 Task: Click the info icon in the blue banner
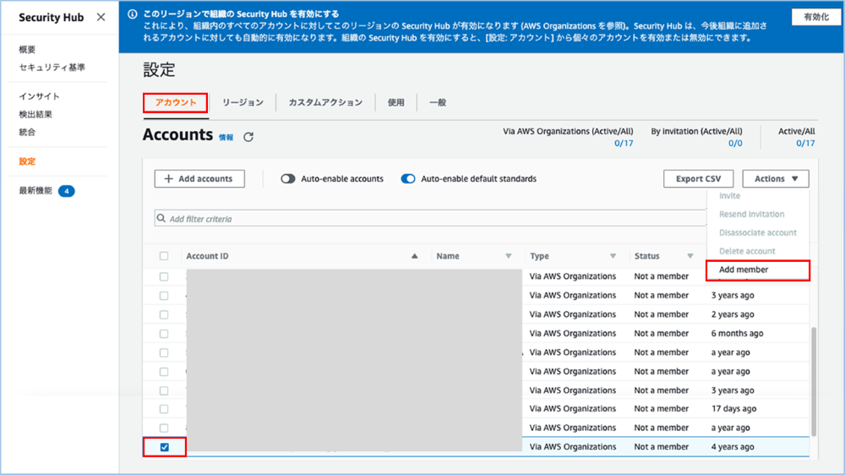coord(134,14)
